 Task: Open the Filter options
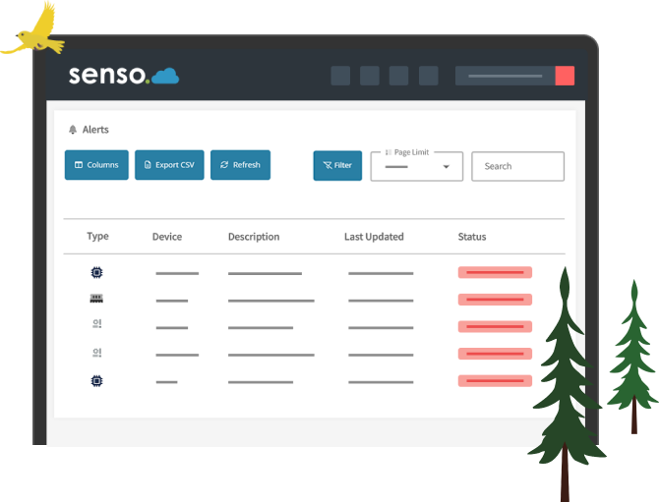(x=337, y=165)
